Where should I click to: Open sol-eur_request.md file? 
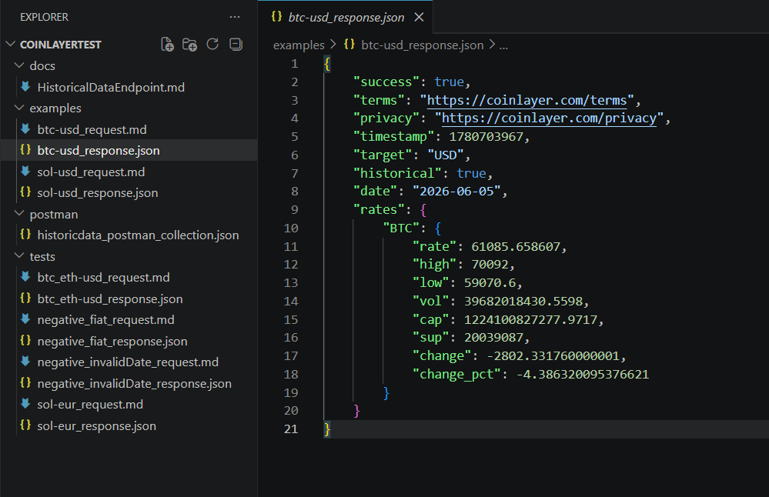point(129,405)
